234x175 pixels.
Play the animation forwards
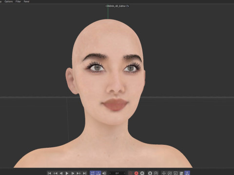click(67, 173)
